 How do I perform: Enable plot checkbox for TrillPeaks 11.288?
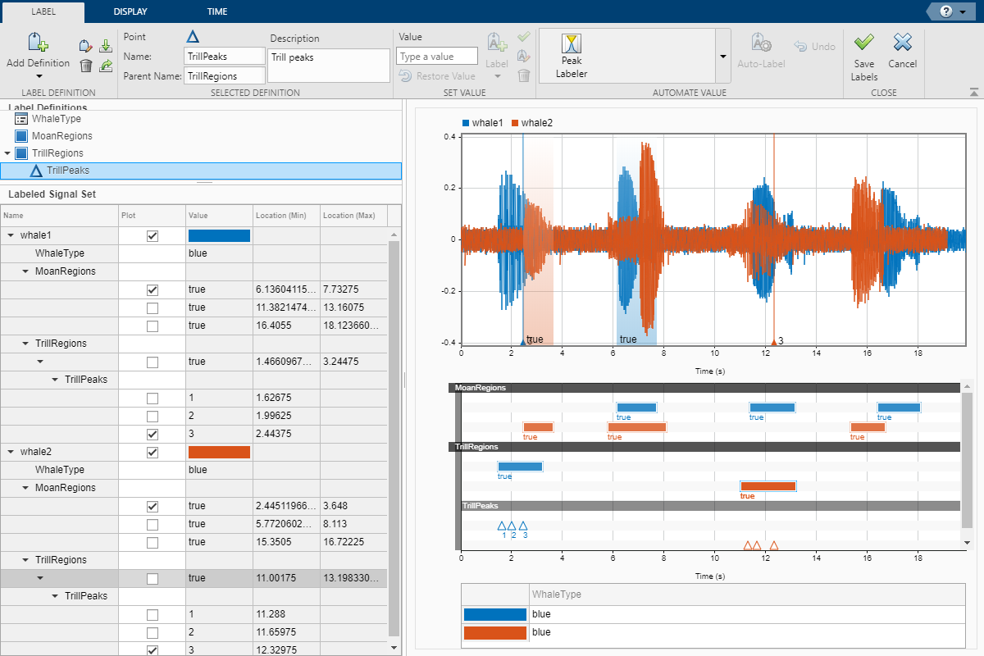(x=152, y=615)
